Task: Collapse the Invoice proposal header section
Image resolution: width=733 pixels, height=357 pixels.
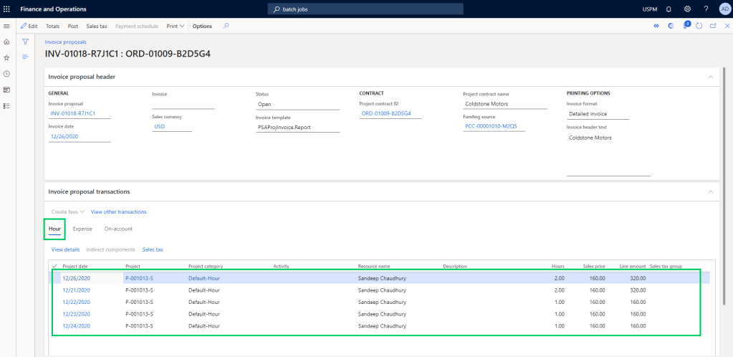Action: (711, 77)
